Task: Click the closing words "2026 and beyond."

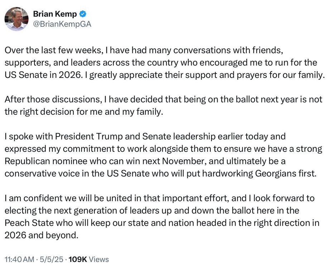Action: click(41, 235)
